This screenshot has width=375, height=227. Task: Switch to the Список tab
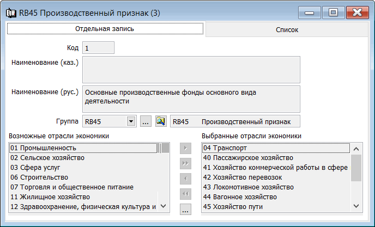tap(287, 30)
